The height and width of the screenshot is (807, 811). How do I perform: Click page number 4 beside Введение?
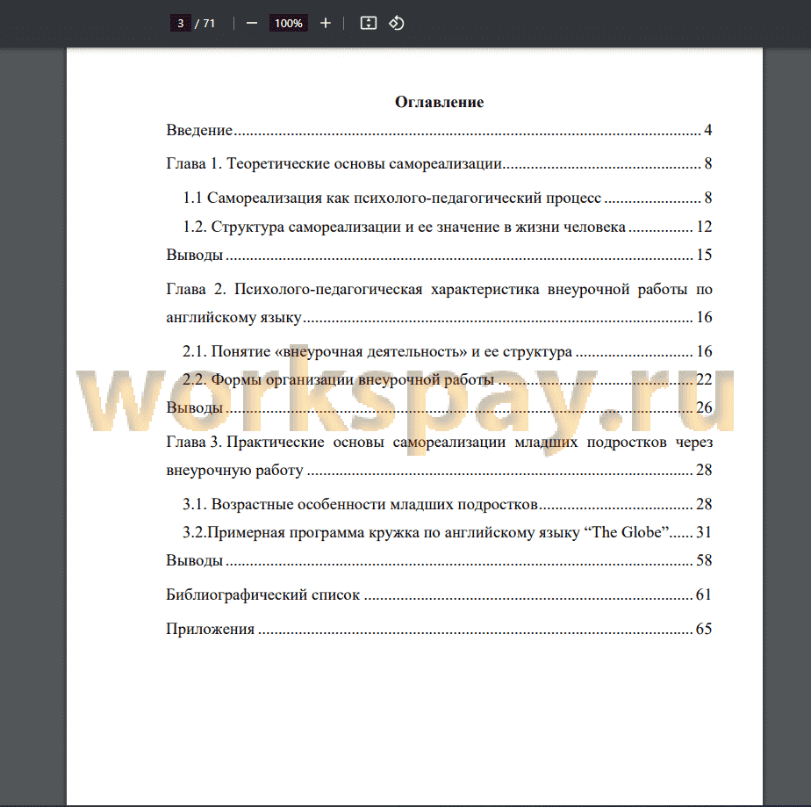(x=708, y=130)
